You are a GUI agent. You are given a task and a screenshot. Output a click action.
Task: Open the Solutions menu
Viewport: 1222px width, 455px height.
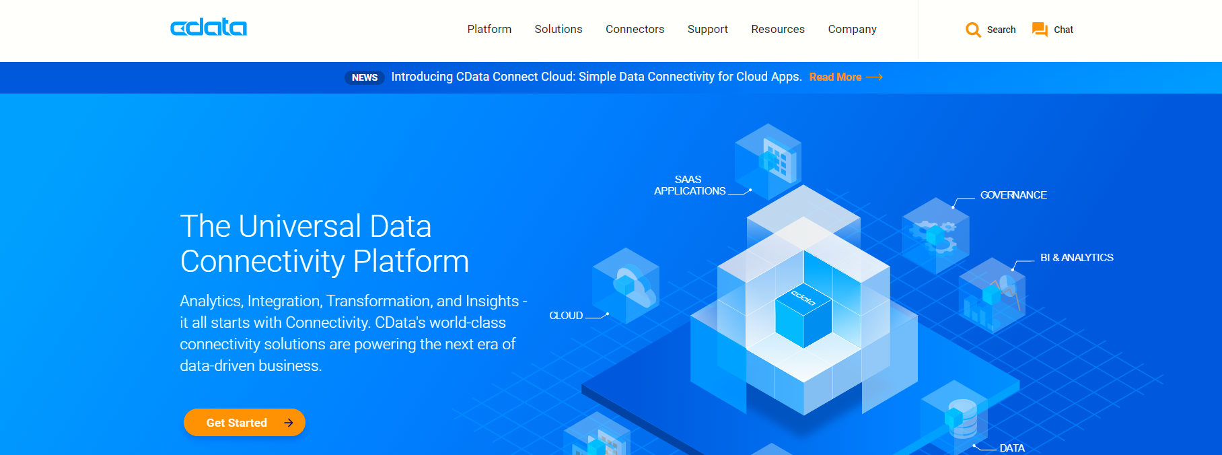tap(559, 29)
